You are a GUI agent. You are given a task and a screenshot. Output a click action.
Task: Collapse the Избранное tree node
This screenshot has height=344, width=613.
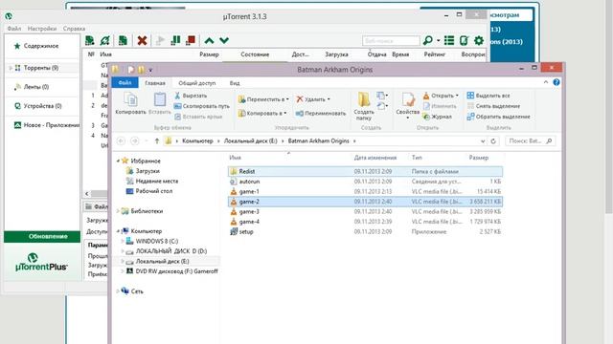click(x=118, y=161)
